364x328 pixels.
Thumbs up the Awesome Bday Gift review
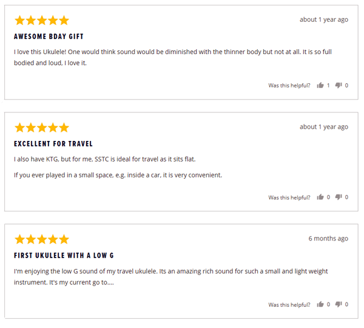[x=320, y=85]
